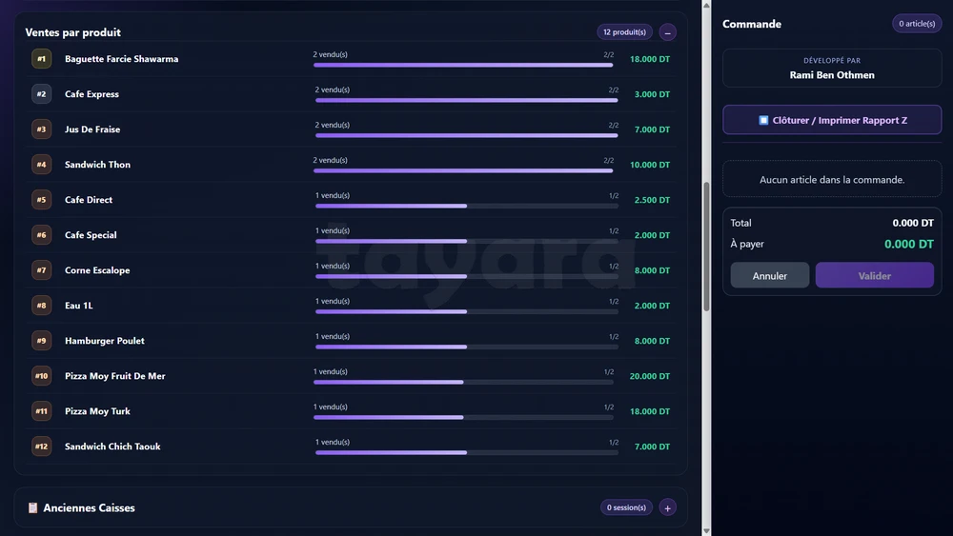Click the 12 produit(s) badge

tap(624, 32)
